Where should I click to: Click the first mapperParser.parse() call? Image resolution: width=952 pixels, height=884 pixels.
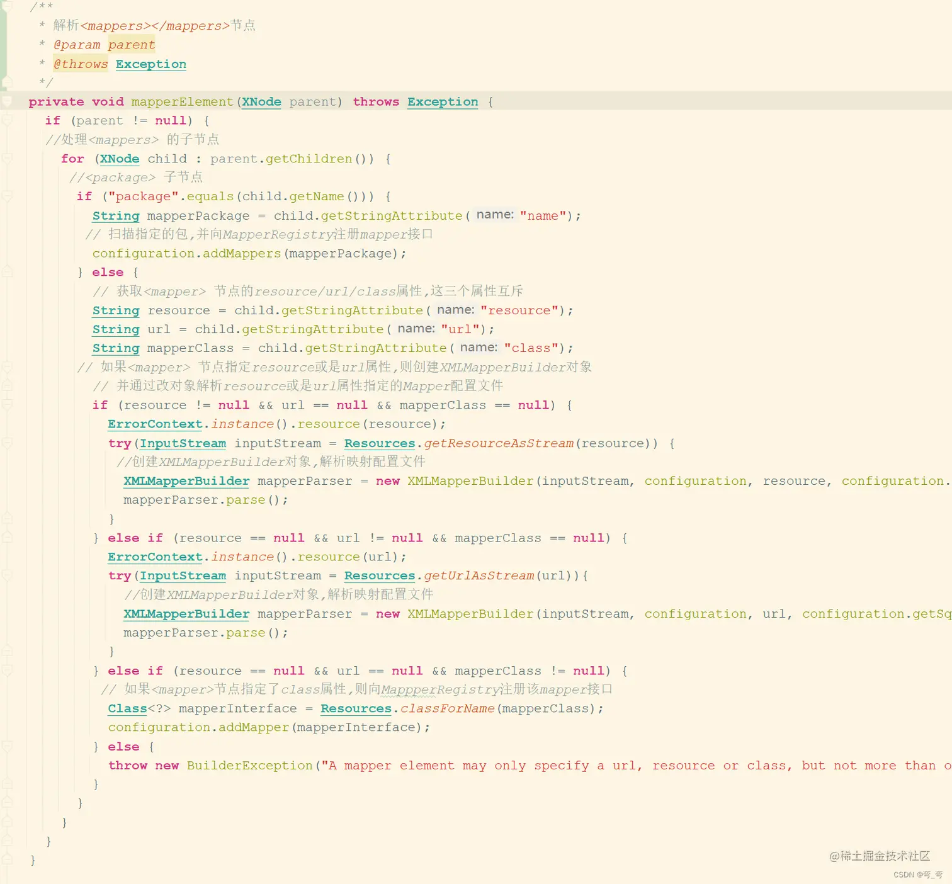click(x=205, y=500)
